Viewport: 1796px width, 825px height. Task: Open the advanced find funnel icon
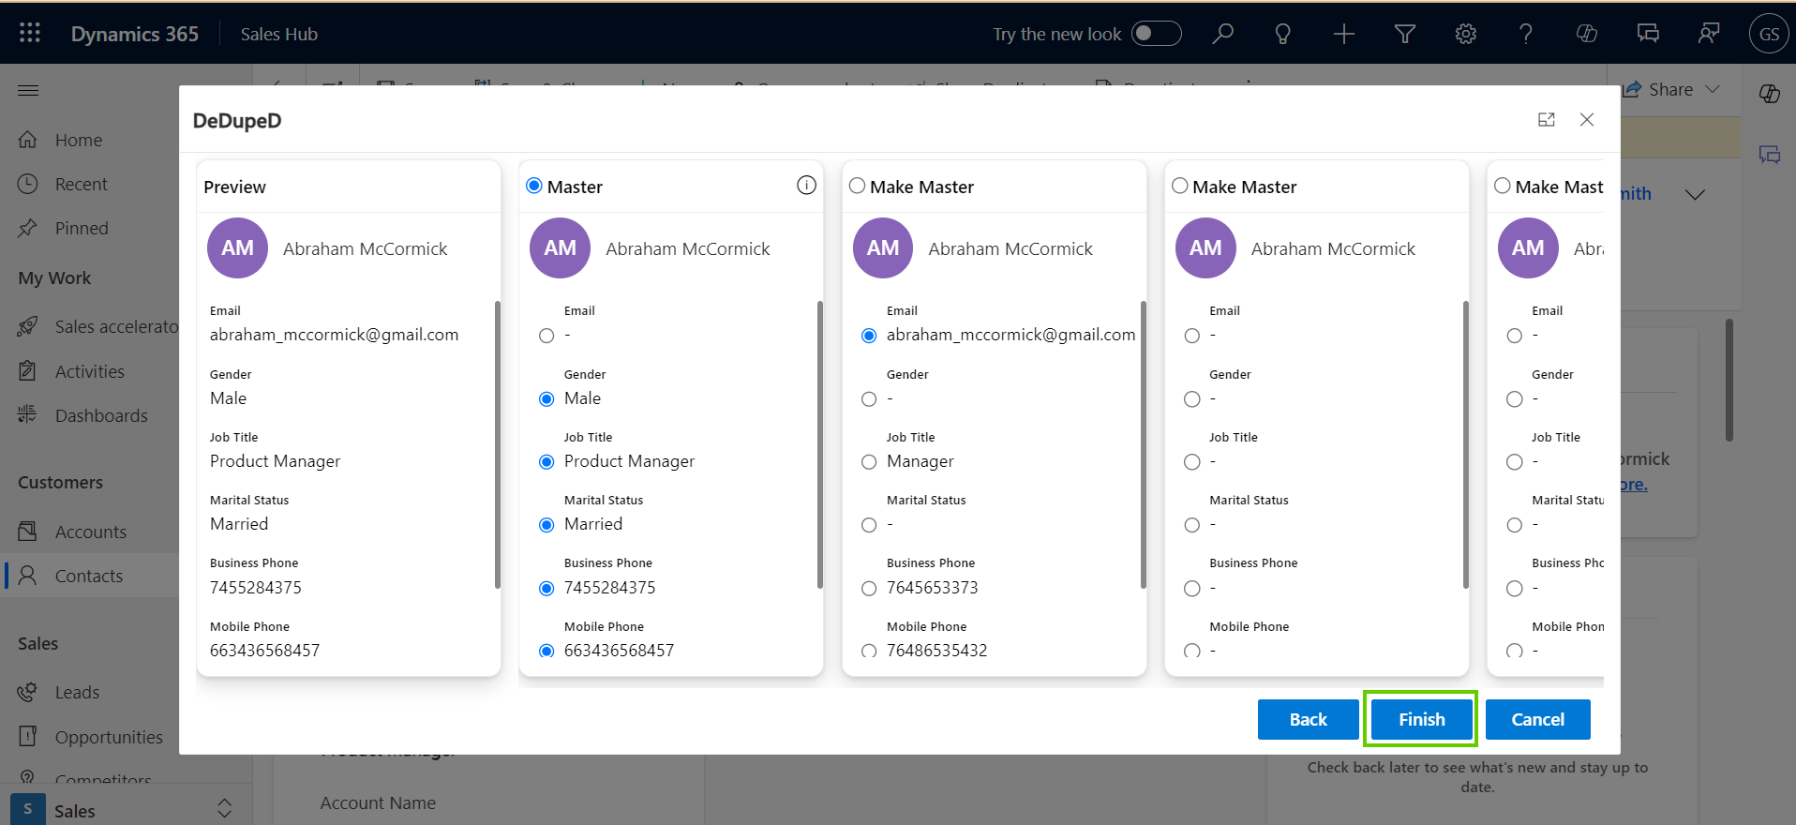pyautogui.click(x=1404, y=34)
